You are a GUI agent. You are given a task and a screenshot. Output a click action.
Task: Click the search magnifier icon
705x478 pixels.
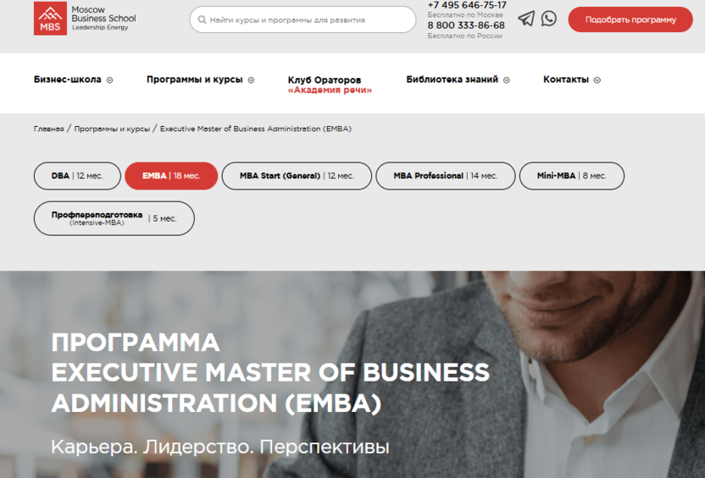pyautogui.click(x=202, y=19)
